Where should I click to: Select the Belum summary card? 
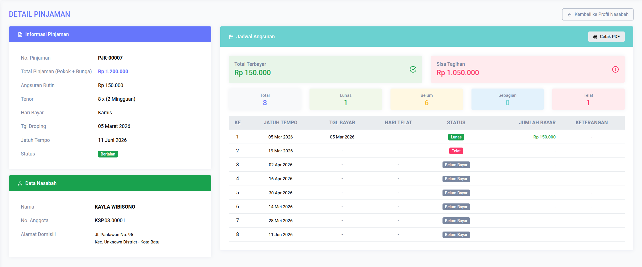point(426,99)
